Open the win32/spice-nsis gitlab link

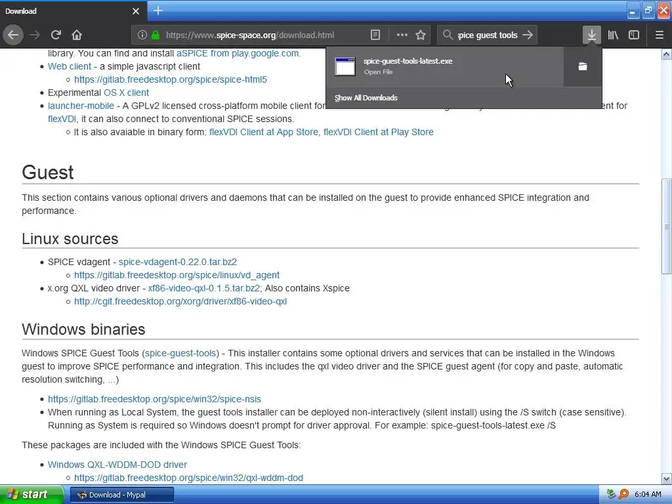click(x=154, y=399)
